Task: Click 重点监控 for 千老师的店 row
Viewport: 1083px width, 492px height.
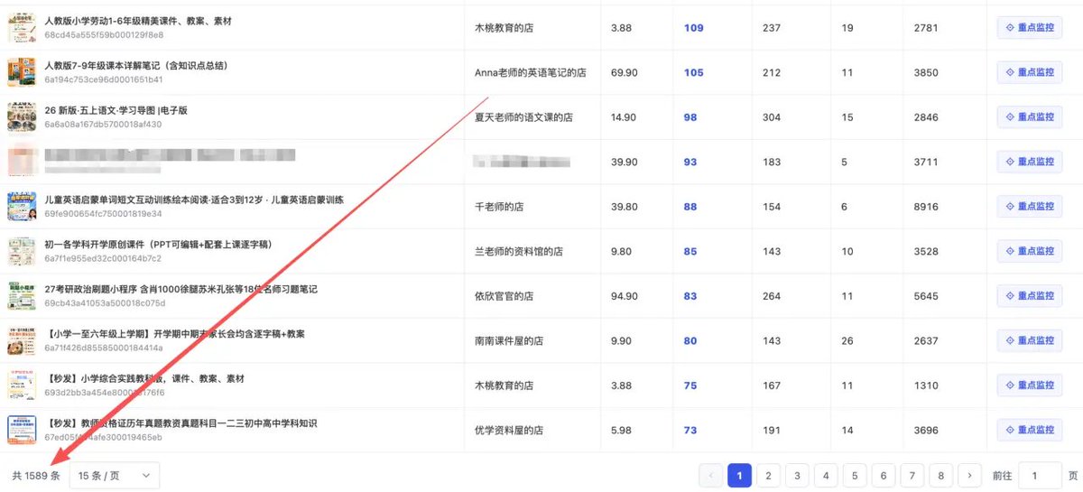Action: click(1029, 207)
